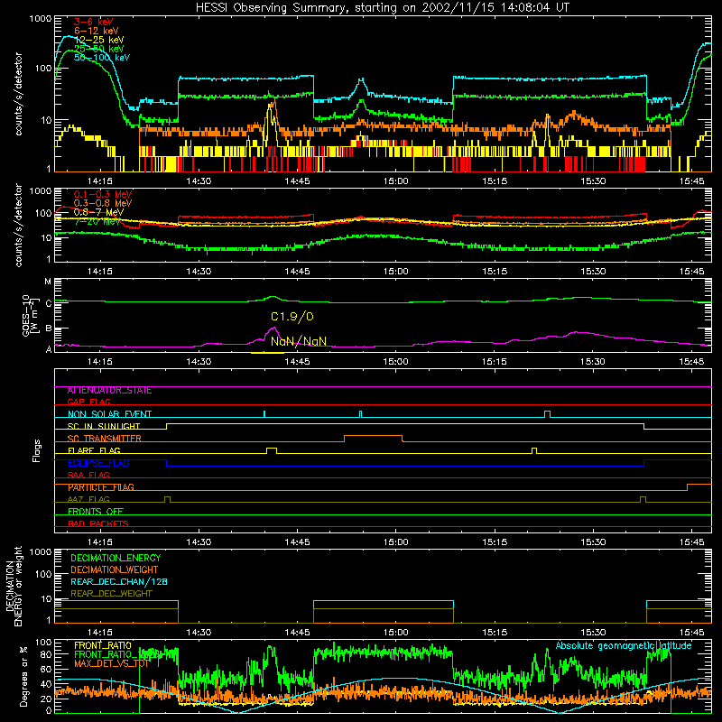
Task: Click the widest NON_SOLAR_EVENT pulse near 15:23
Action: pos(547,414)
